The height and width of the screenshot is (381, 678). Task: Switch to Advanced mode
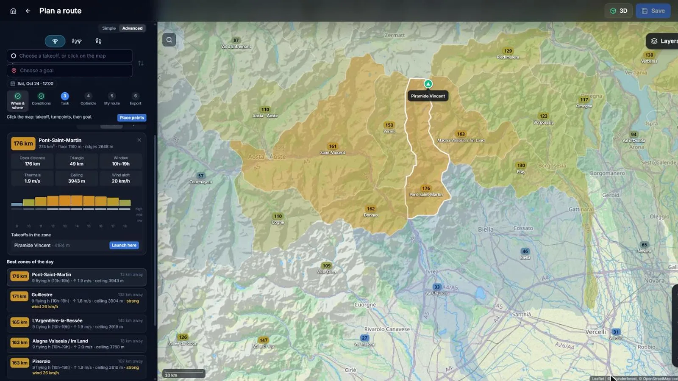(x=133, y=28)
